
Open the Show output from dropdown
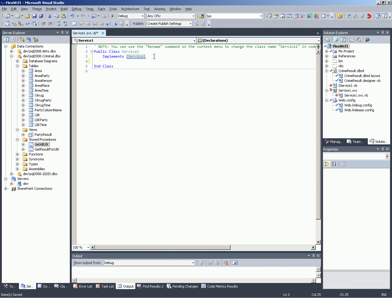pyautogui.click(x=193, y=263)
